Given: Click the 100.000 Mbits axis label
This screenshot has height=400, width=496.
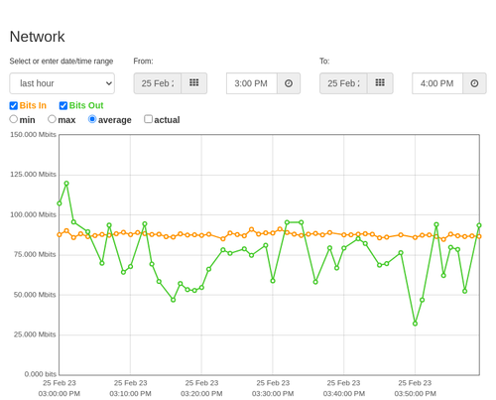Looking at the screenshot, I should (33, 214).
